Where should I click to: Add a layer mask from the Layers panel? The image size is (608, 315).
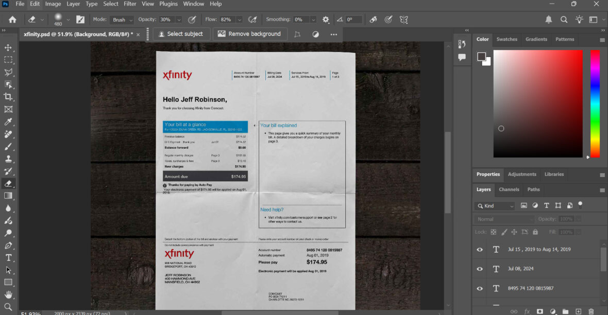pos(539,311)
